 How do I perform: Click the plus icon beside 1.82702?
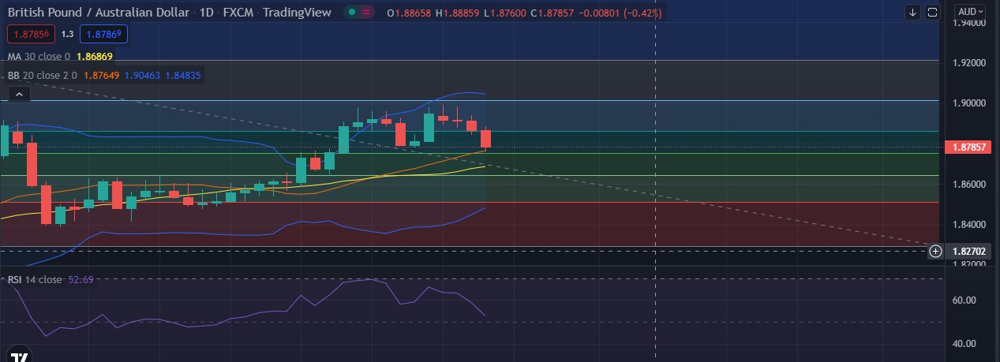[x=935, y=251]
